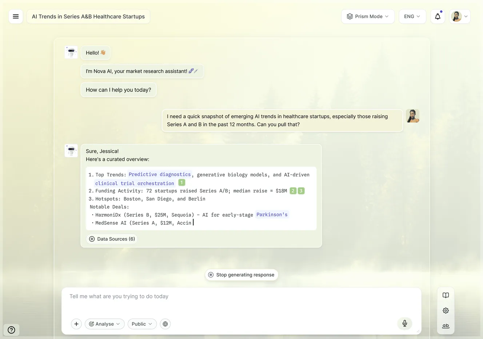Screen dimensions: 483x339
Task: Click the plus attachment button
Action: [76, 324]
